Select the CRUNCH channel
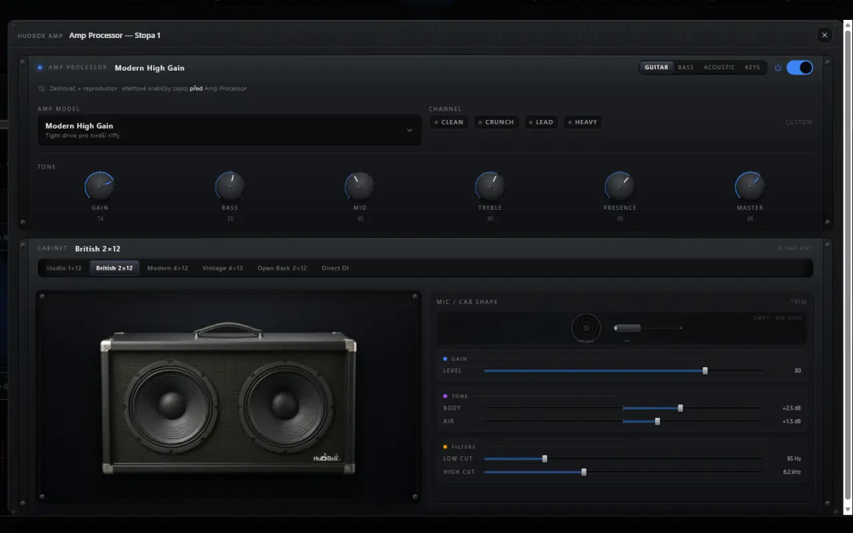 click(x=496, y=122)
